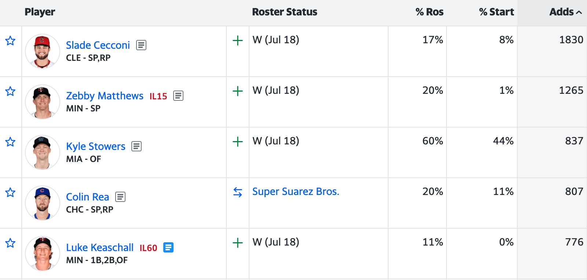This screenshot has height=280, width=587.
Task: Star Slade Cecconi to watch list
Action: point(10,41)
